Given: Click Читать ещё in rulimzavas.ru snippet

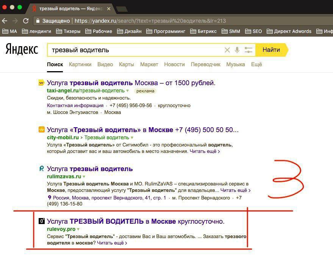Looking at the screenshot, I should [x=236, y=190].
